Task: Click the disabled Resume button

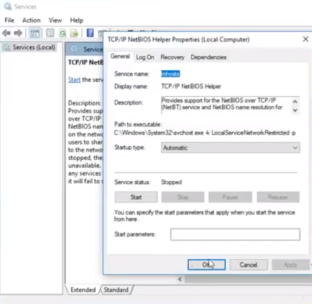Action: click(x=278, y=197)
